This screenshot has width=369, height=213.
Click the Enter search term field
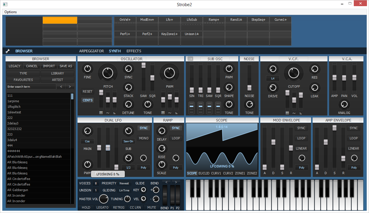click(31, 86)
